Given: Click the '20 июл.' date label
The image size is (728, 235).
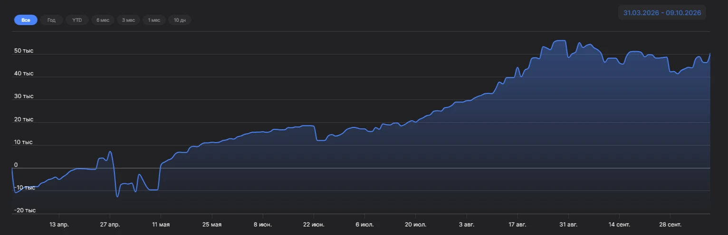Looking at the screenshot, I should pos(415,224).
